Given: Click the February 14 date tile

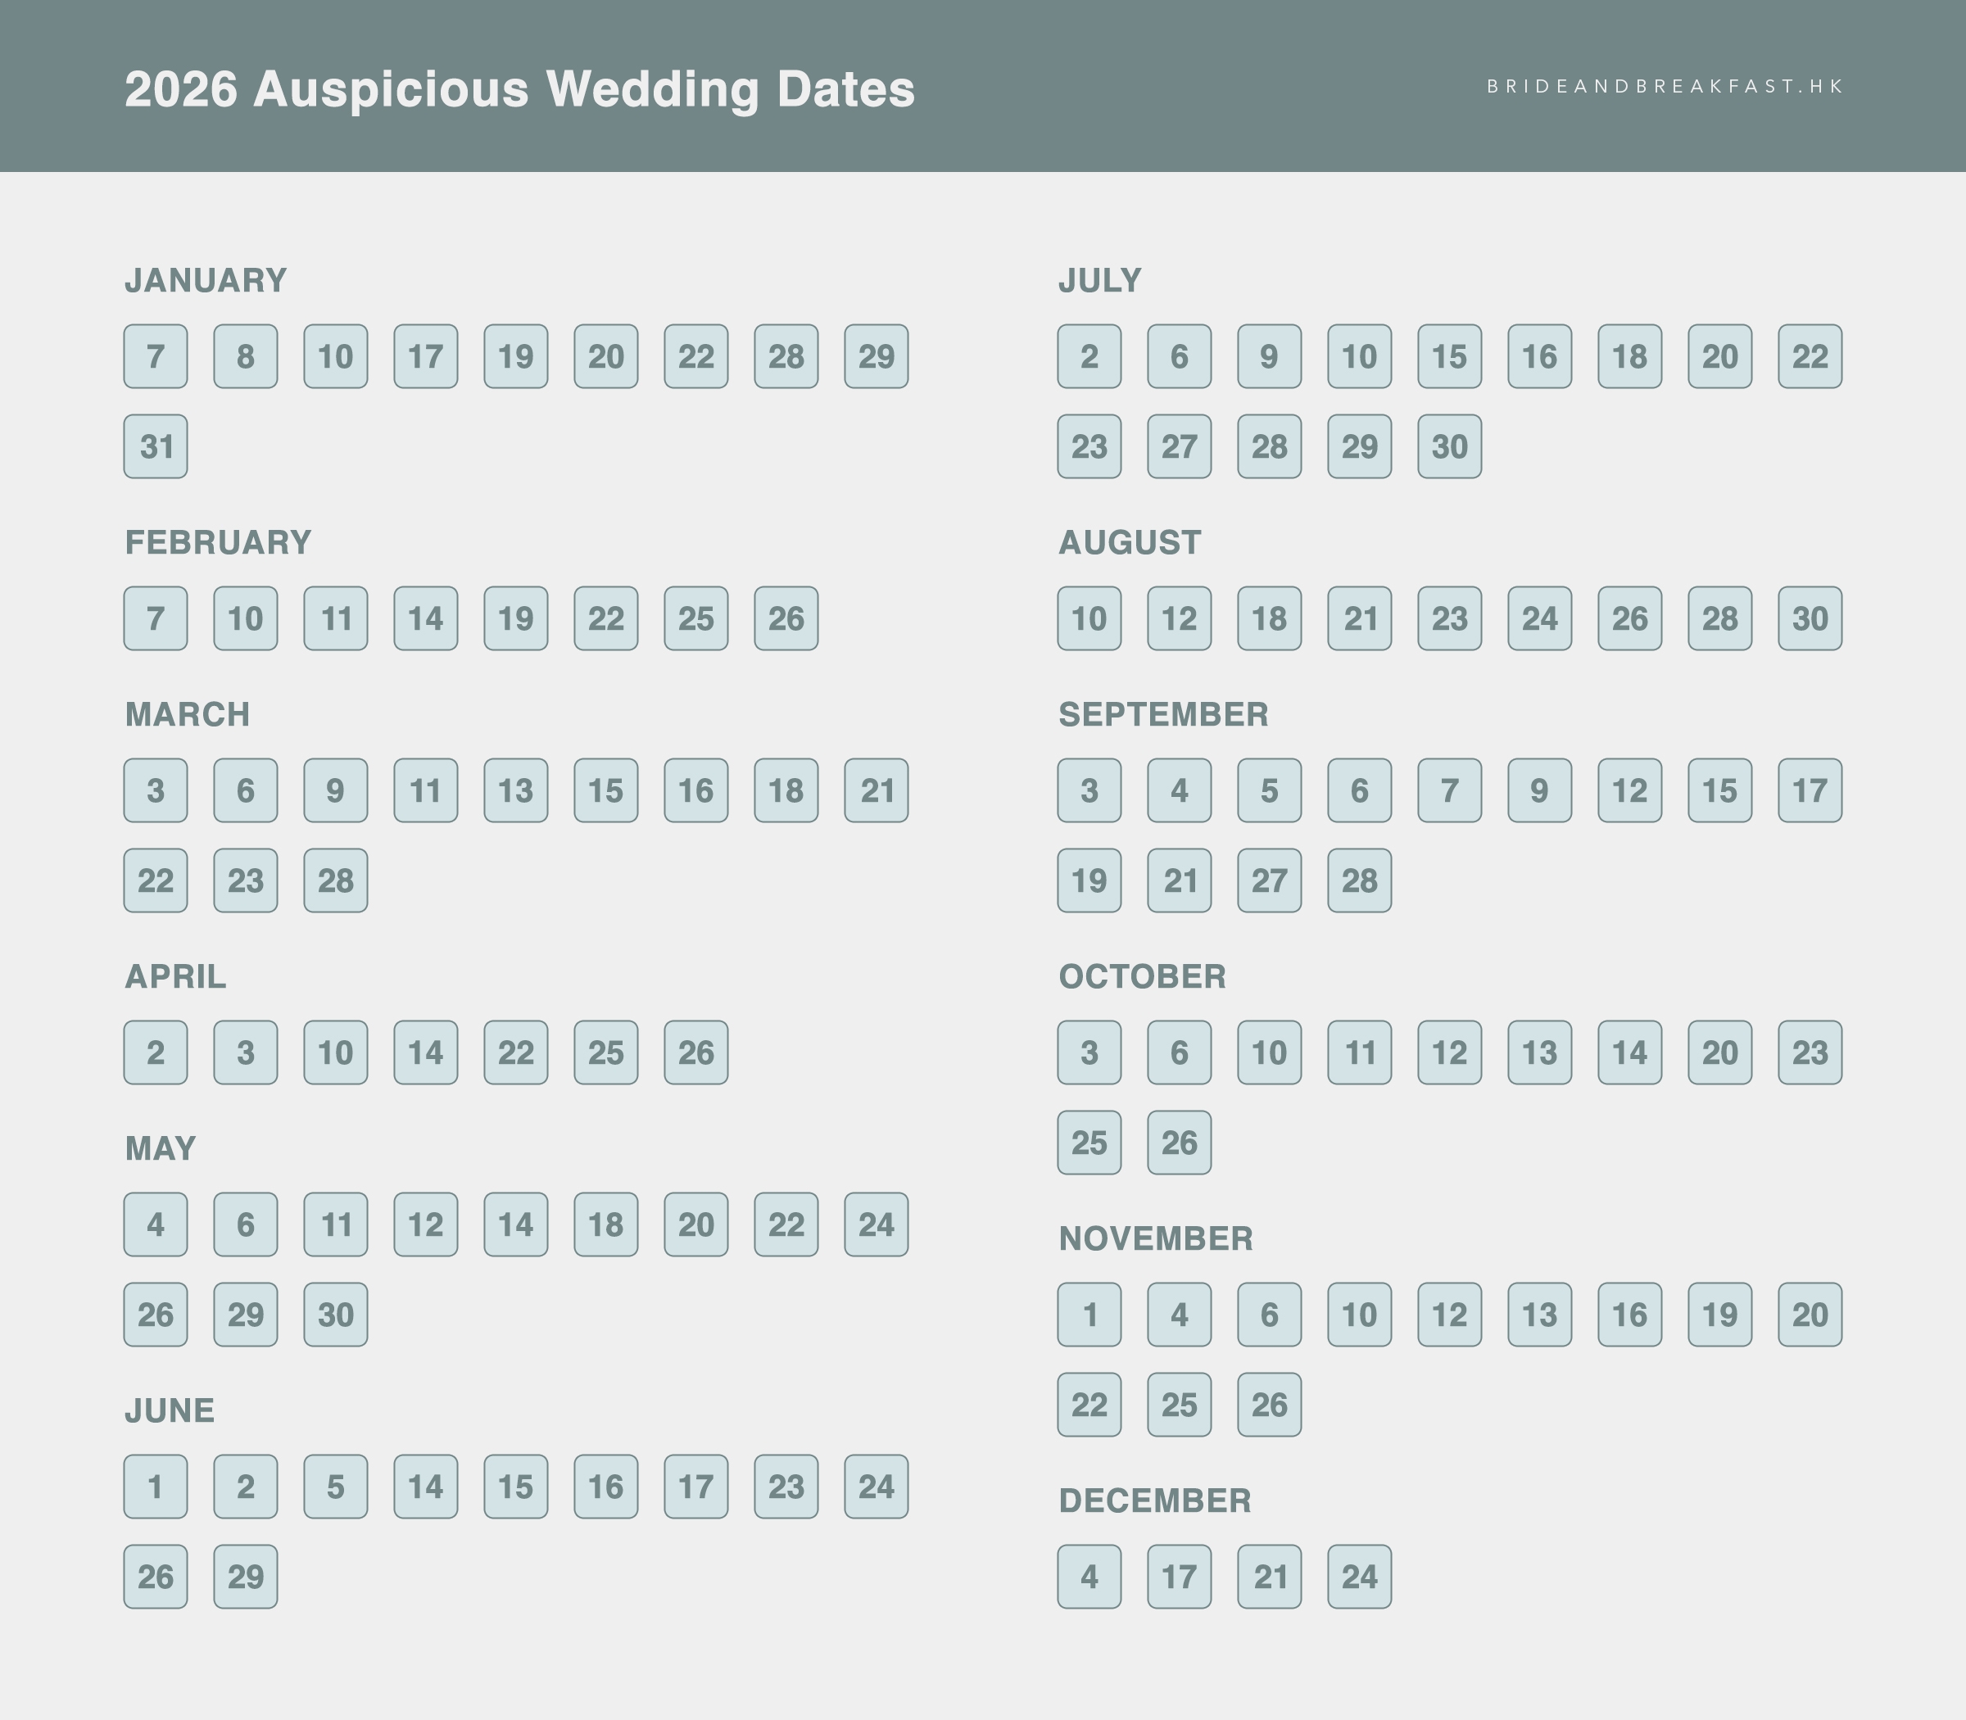Looking at the screenshot, I should (425, 618).
